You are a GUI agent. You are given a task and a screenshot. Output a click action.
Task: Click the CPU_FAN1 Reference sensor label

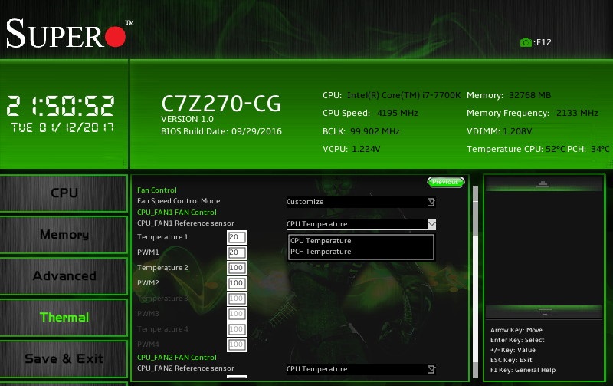coord(185,223)
